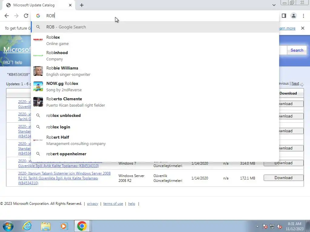Pick the NOW.gg Roblox suggestion
Image resolution: width=310 pixels, height=232 pixels.
(155, 87)
